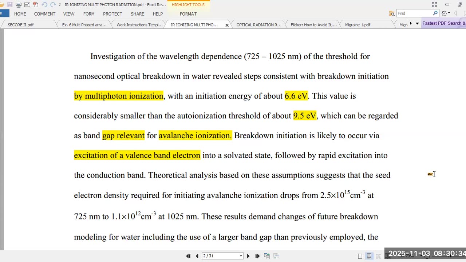Open the HELP ribbon tab
The height and width of the screenshot is (262, 466).
158,14
